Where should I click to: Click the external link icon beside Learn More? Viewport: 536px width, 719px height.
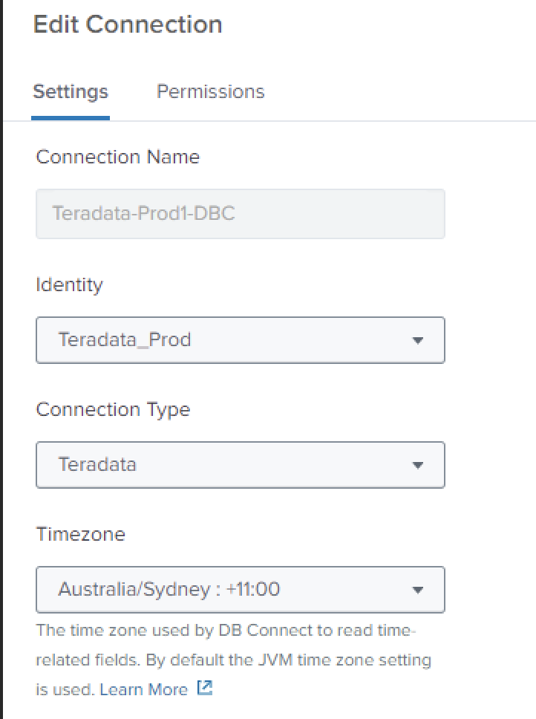(x=205, y=689)
